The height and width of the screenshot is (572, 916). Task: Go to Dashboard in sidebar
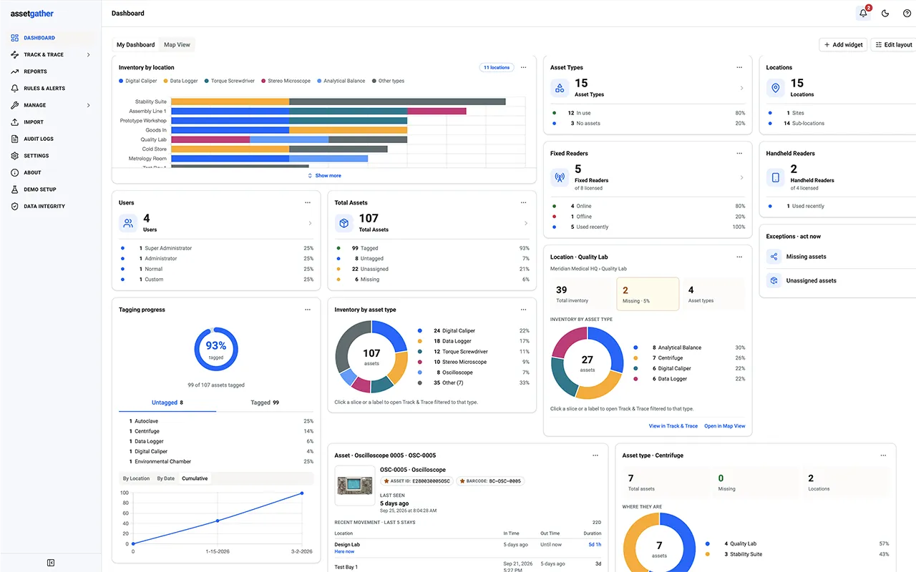[x=50, y=38]
